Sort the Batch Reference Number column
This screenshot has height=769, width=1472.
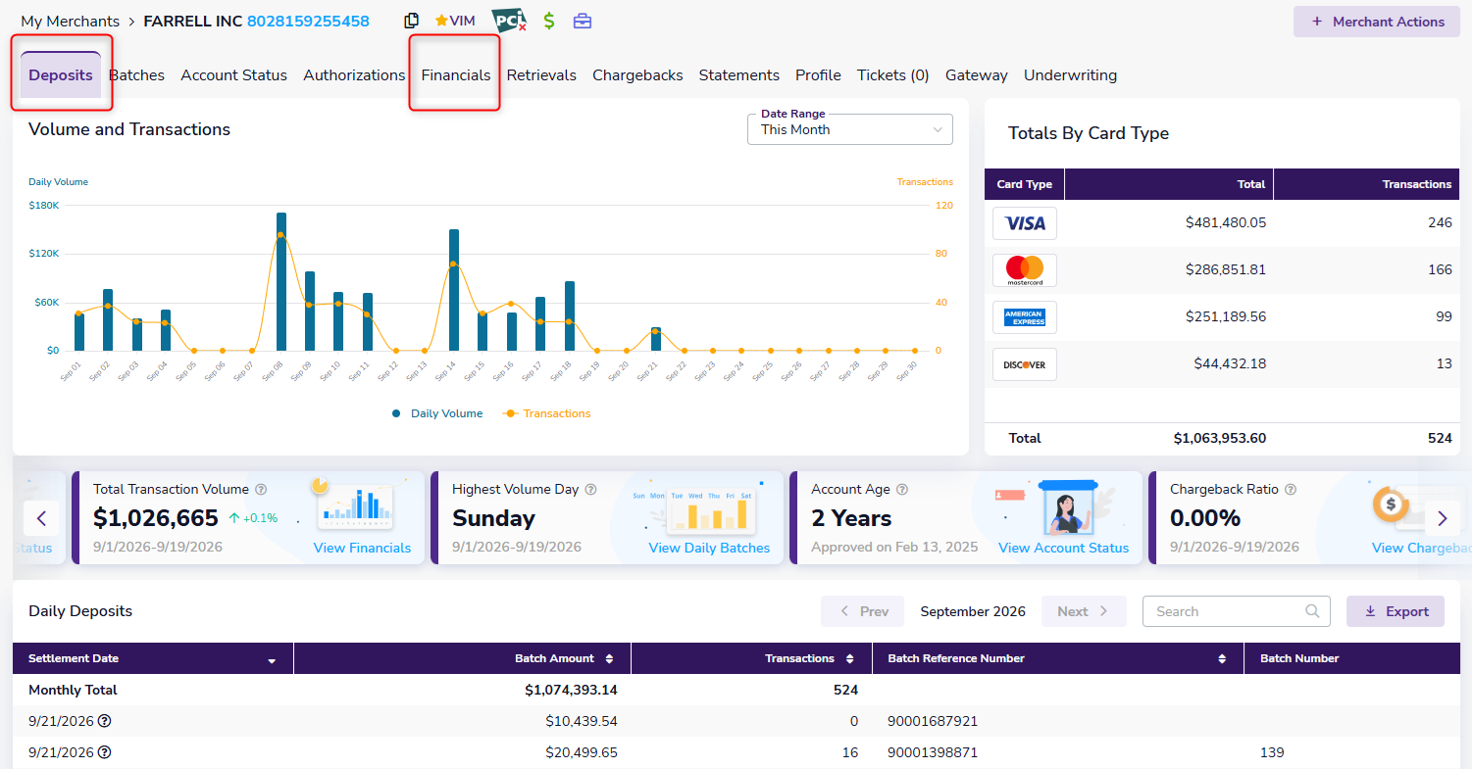click(1222, 659)
